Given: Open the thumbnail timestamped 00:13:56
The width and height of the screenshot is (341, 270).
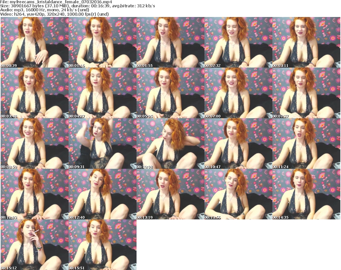Looking at the screenshot, I should tap(238, 194).
